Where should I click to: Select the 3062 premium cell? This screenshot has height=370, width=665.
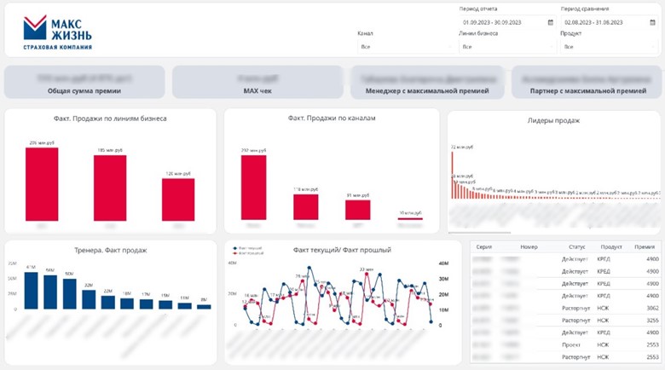(x=653, y=308)
